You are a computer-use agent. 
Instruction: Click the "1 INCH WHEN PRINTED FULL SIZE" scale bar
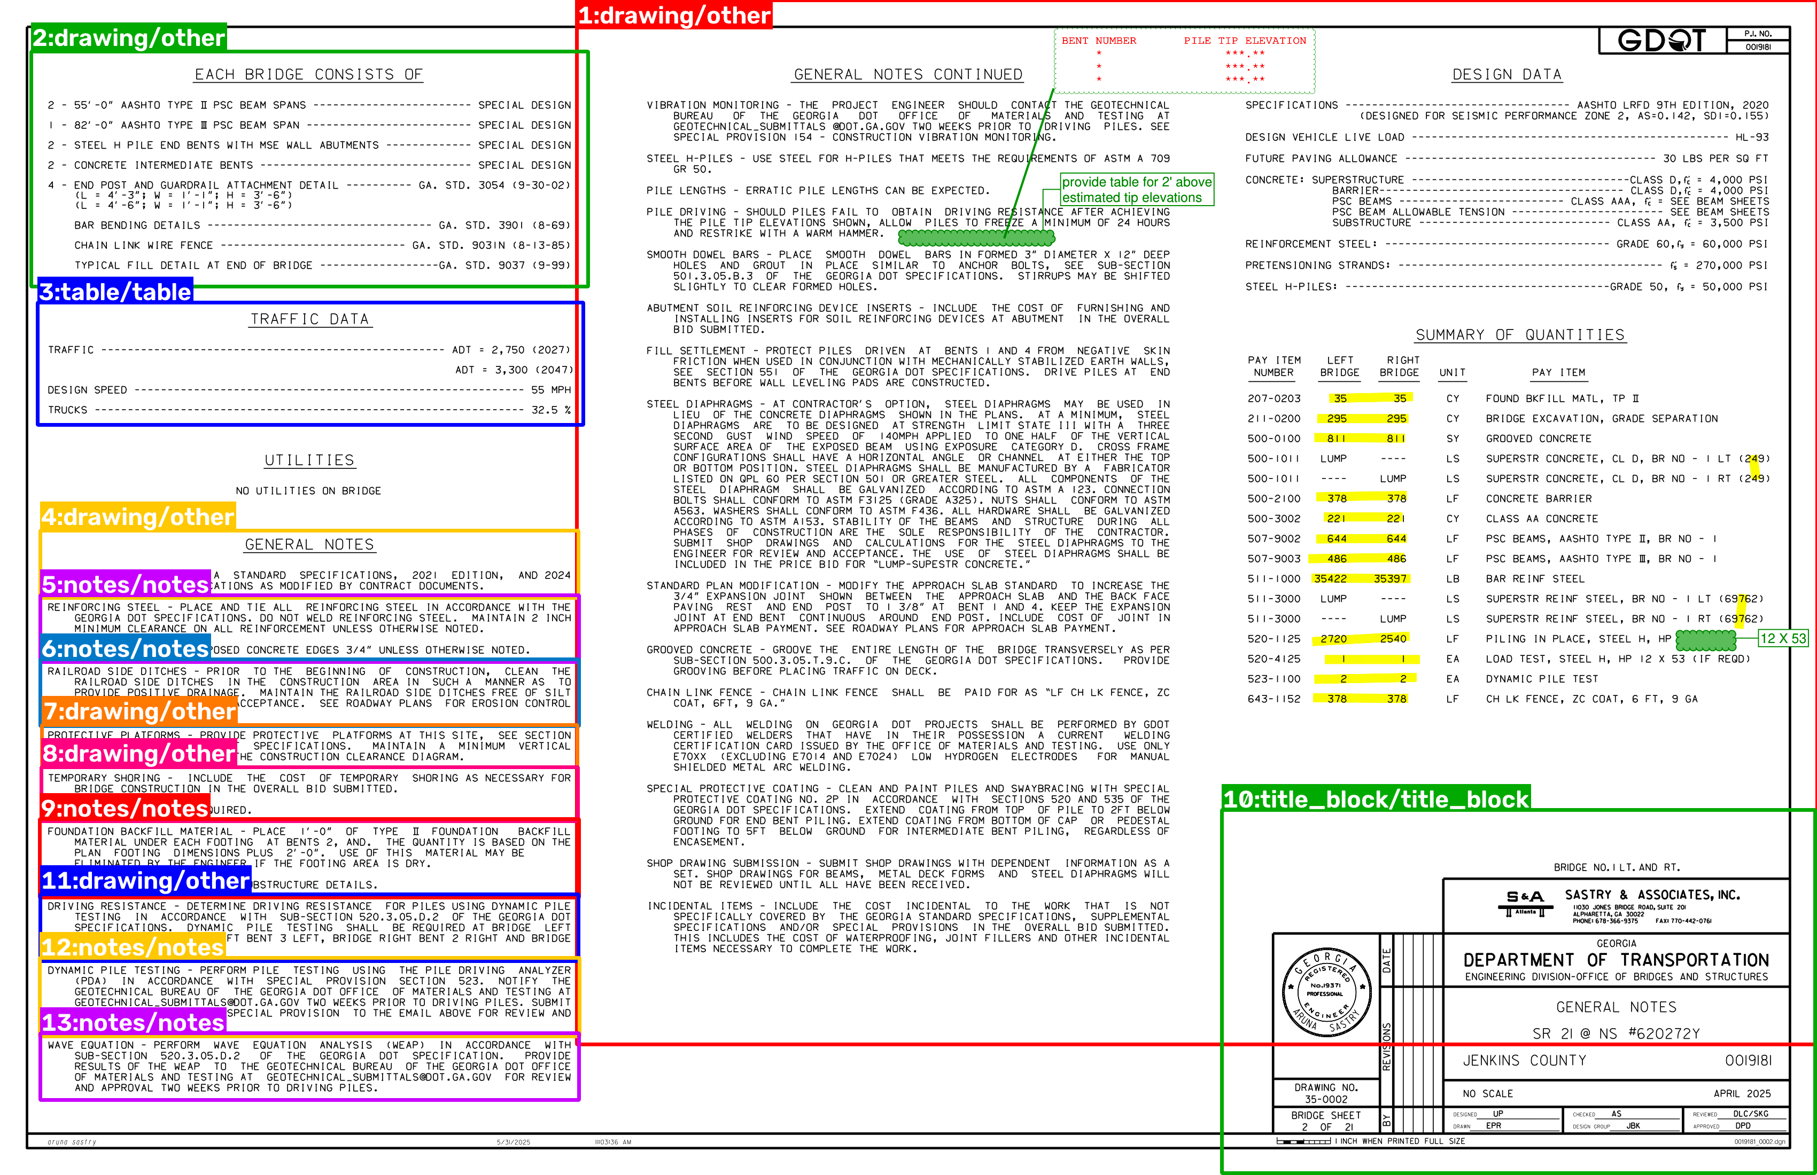tap(1371, 1141)
